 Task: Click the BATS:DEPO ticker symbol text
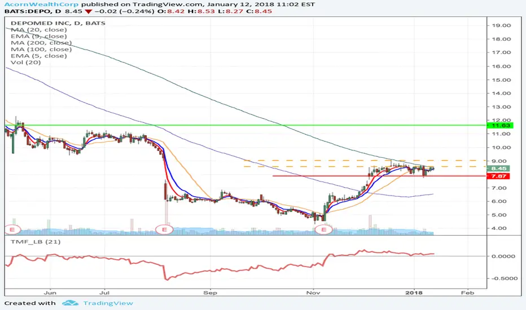(x=28, y=11)
